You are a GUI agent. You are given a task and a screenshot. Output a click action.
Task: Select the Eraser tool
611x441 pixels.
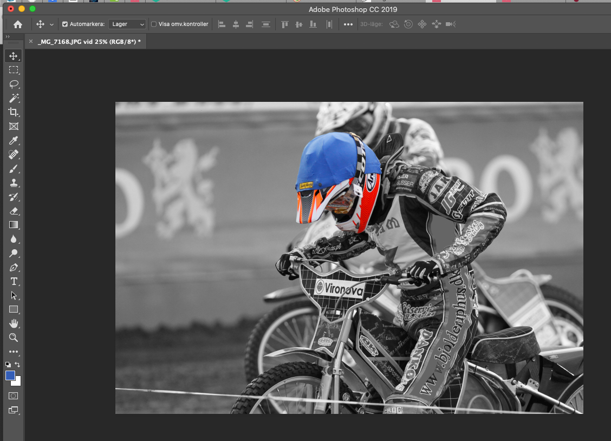point(14,211)
